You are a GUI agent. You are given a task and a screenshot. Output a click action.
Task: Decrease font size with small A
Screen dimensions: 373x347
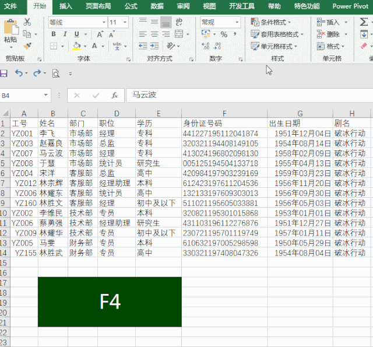coord(111,34)
